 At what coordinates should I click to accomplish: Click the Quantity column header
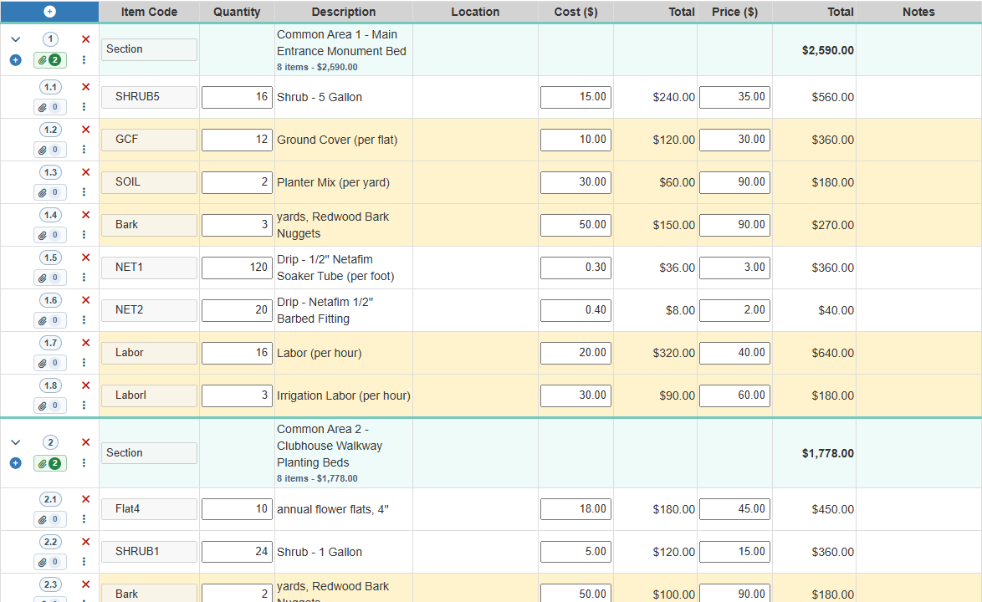pos(237,12)
